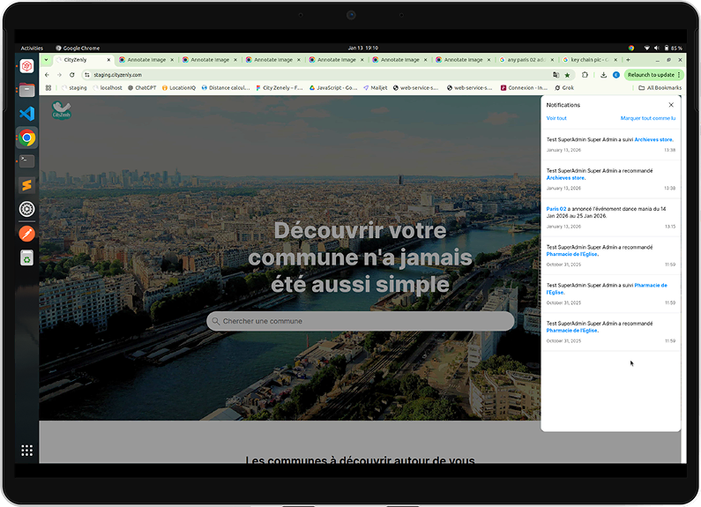This screenshot has height=507, width=701.
Task: Close the Notifications panel with X
Action: [x=671, y=105]
